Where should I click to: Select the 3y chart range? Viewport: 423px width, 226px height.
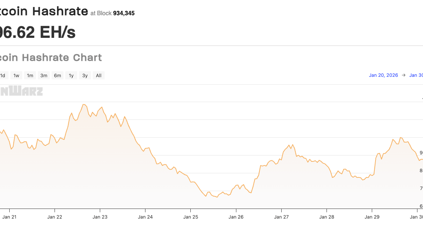[85, 75]
